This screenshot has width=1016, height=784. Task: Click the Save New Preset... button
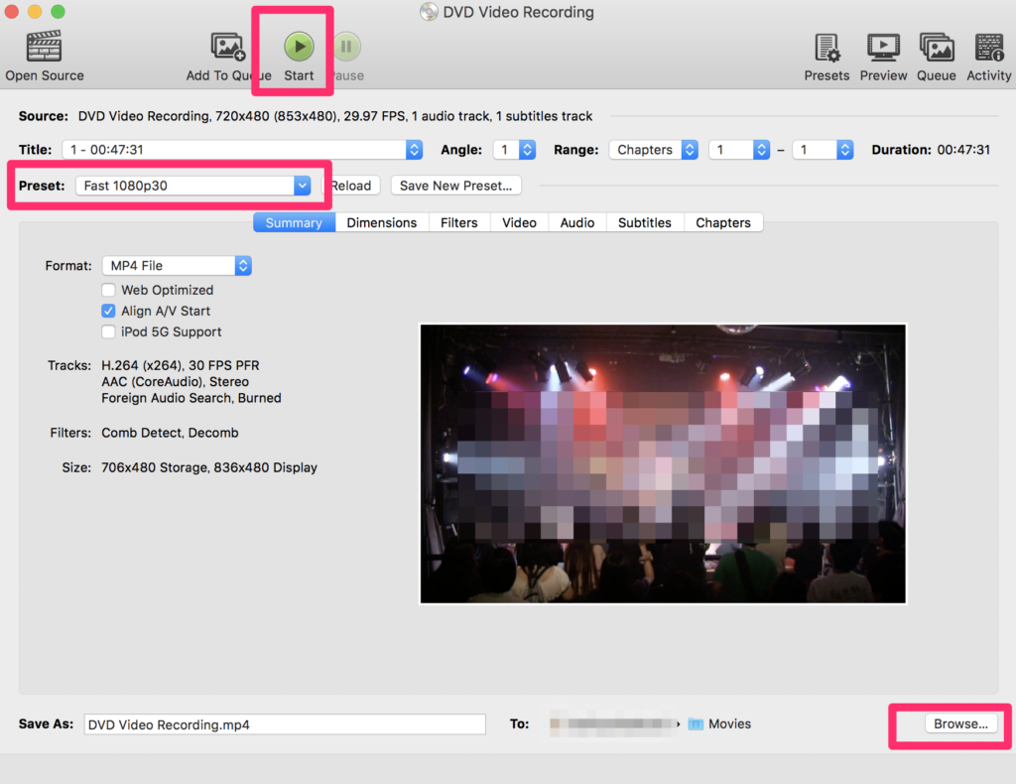coord(455,186)
